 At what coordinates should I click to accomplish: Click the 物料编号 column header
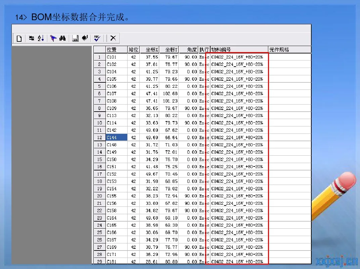(x=239, y=50)
